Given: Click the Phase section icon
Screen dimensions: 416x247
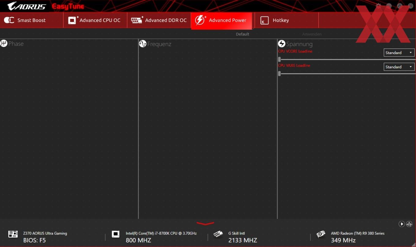Looking at the screenshot, I should pyautogui.click(x=4, y=43).
